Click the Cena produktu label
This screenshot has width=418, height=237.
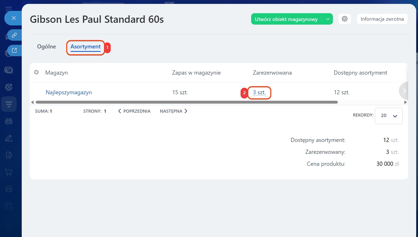(x=326, y=164)
